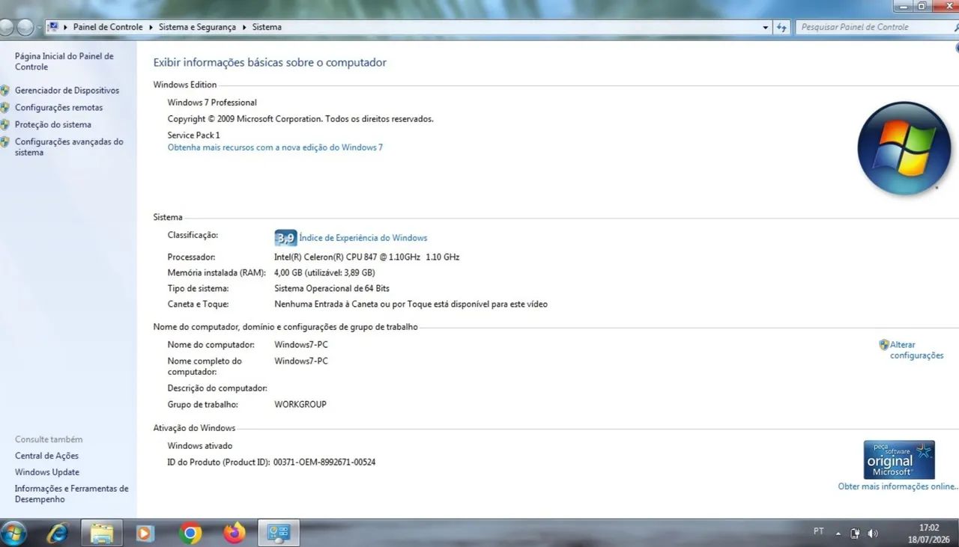959x547 pixels.
Task: Click the original Microsoft software badge
Action: point(899,459)
